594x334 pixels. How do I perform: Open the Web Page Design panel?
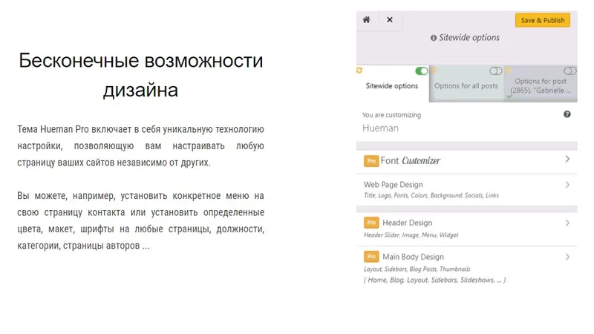pyautogui.click(x=467, y=190)
